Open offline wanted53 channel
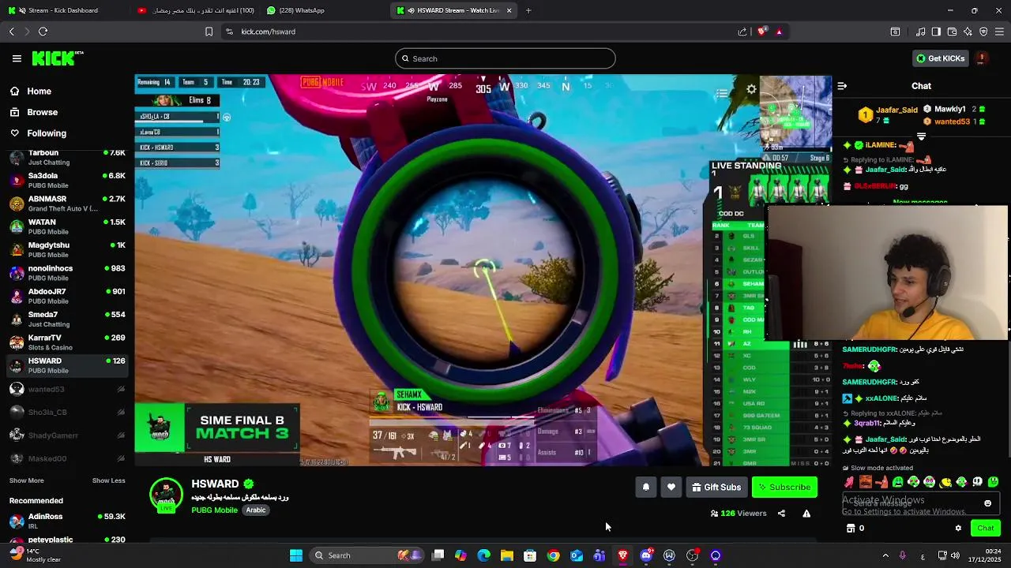1011x568 pixels. tap(67, 389)
